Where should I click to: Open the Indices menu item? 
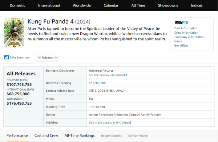click(197, 5)
